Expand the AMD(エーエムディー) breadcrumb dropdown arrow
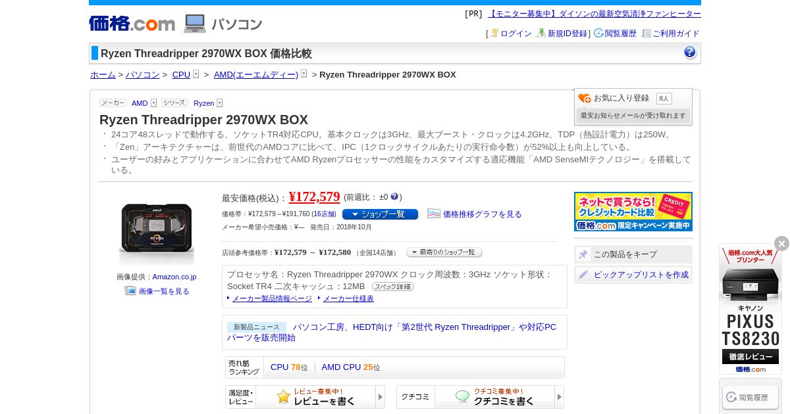The width and height of the screenshot is (790, 414). [x=303, y=74]
